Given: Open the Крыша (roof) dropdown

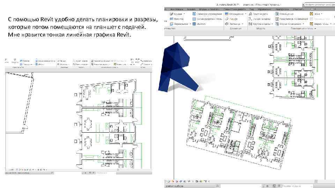Looking at the screenshot, I should 184,14.
